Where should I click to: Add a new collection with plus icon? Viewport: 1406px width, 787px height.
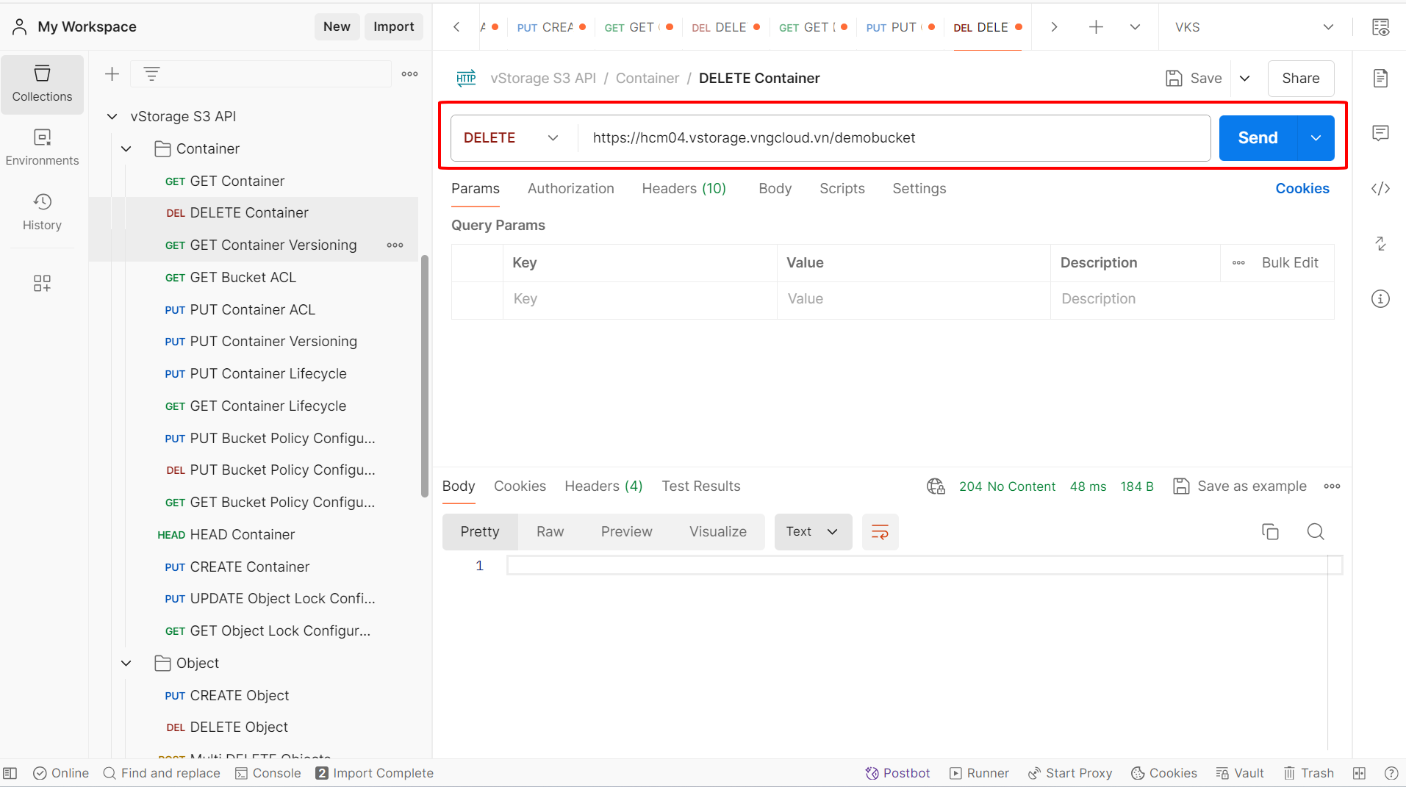(112, 73)
